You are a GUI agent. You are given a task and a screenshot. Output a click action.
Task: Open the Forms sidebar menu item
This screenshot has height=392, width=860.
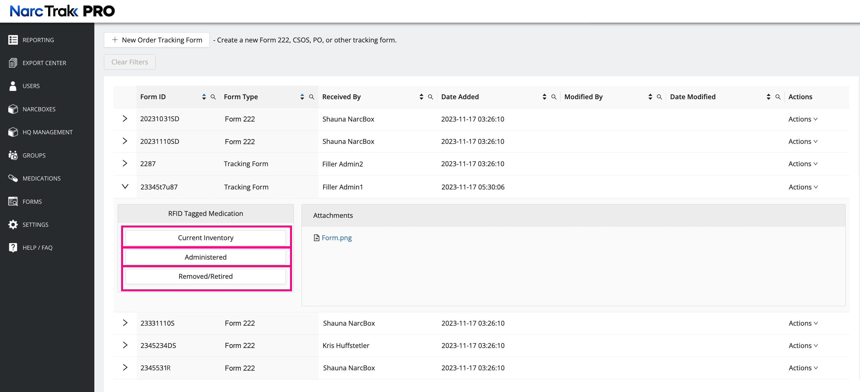pyautogui.click(x=32, y=202)
